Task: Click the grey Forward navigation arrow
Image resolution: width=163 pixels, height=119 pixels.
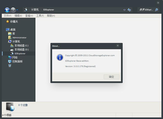Action: tap(13, 10)
